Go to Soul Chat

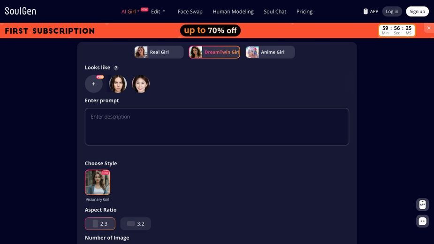(275, 12)
